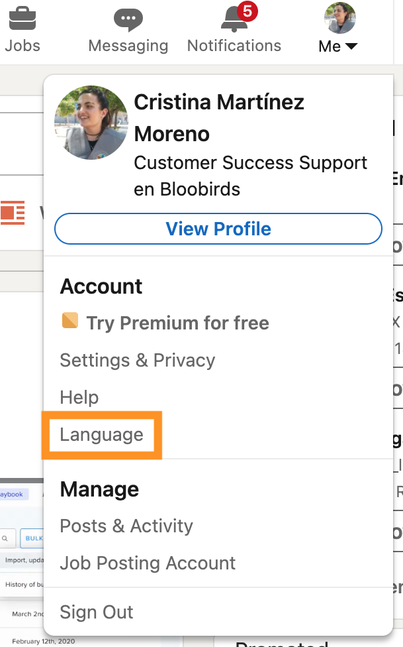Click the small profile avatar above Me
This screenshot has width=403, height=647.
click(339, 18)
